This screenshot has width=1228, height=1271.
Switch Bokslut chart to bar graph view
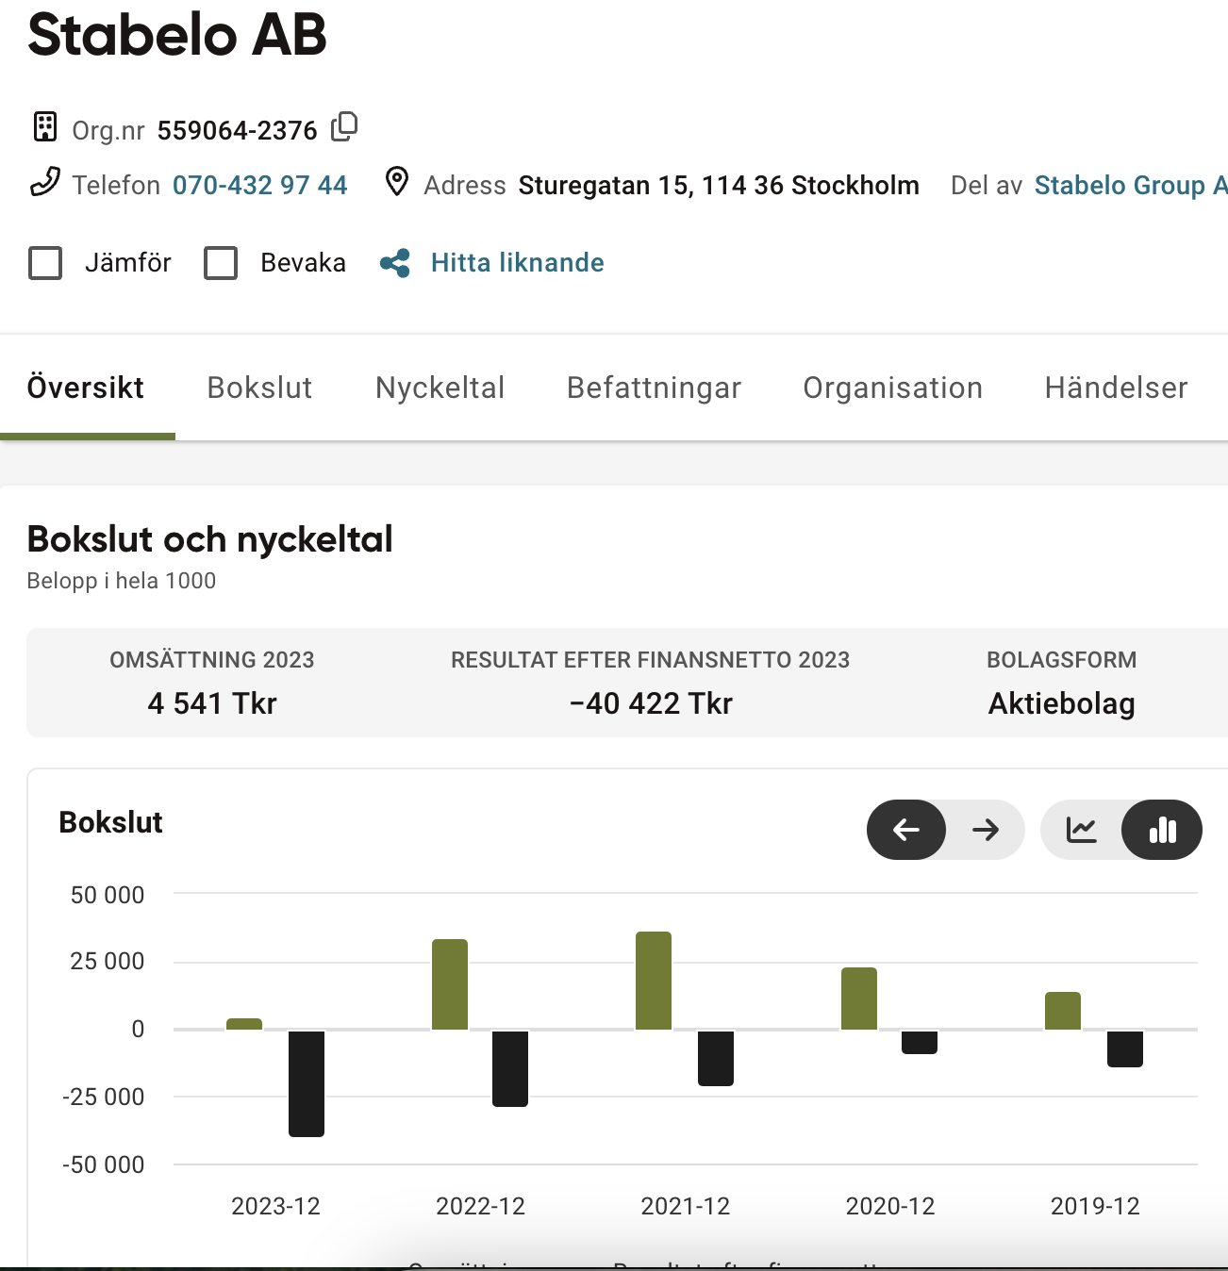(1162, 830)
